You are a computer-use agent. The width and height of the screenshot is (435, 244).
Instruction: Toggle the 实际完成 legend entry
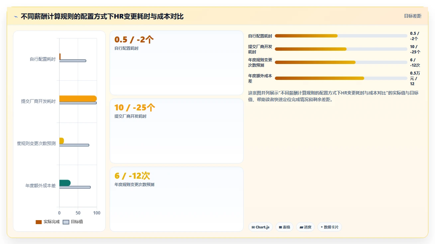click(48, 222)
